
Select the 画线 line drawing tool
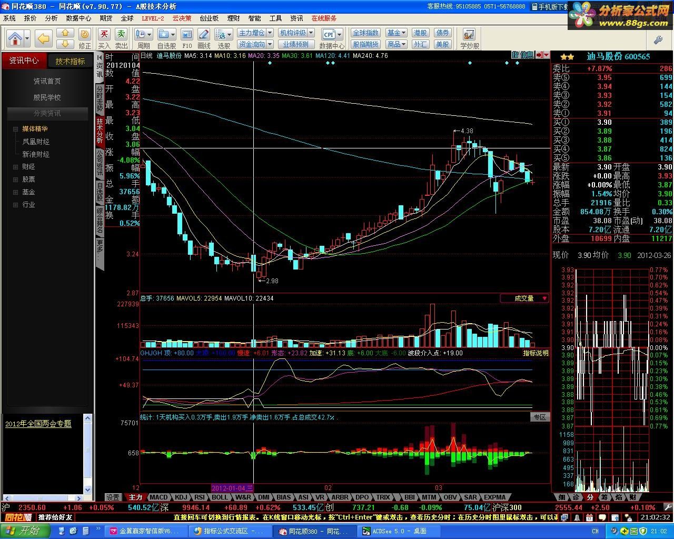204,39
